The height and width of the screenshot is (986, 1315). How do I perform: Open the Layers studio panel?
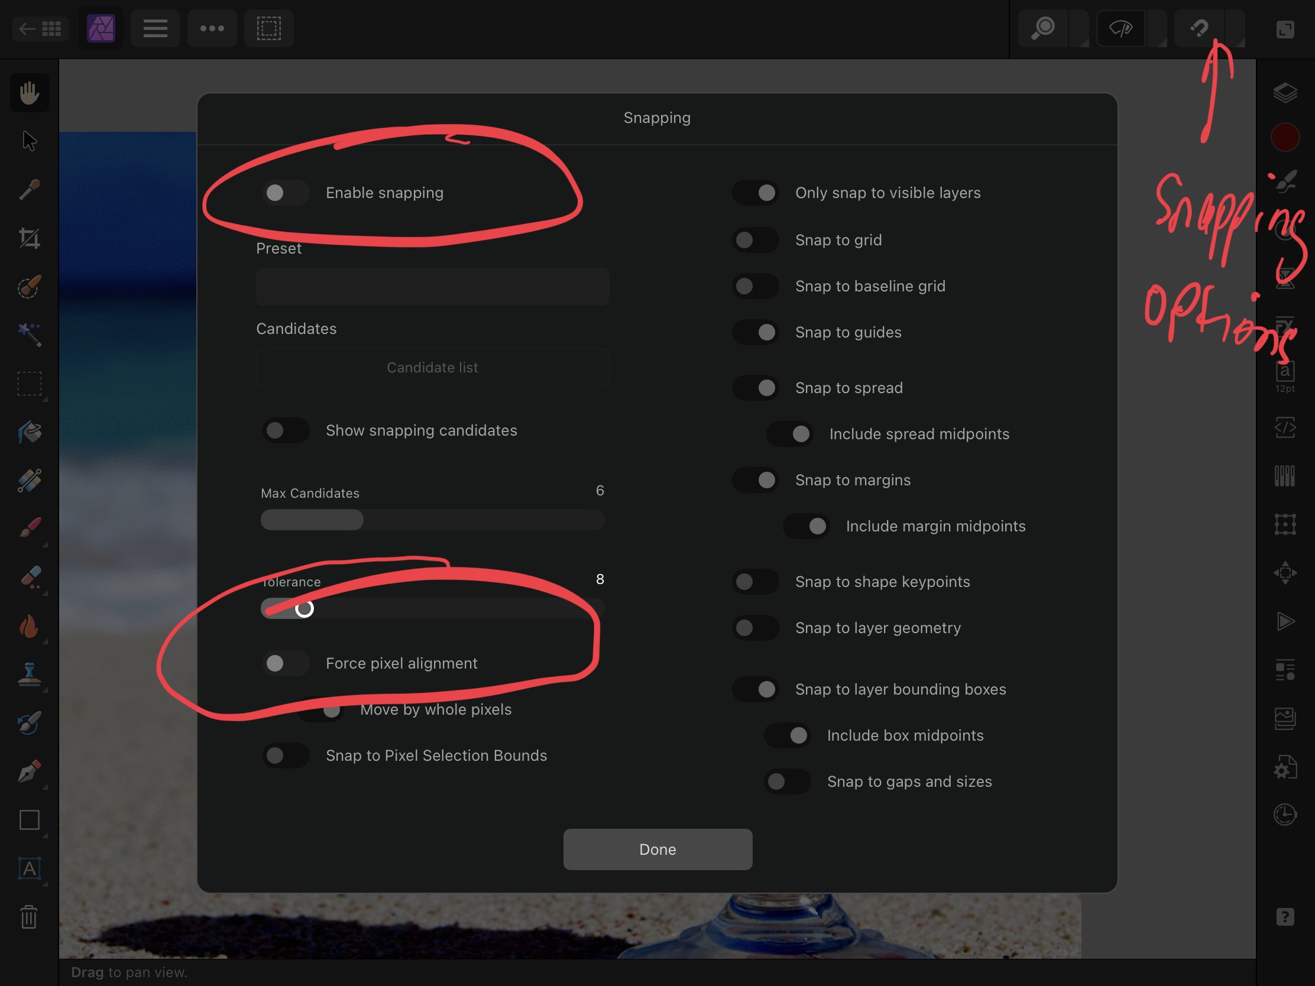pos(1285,93)
